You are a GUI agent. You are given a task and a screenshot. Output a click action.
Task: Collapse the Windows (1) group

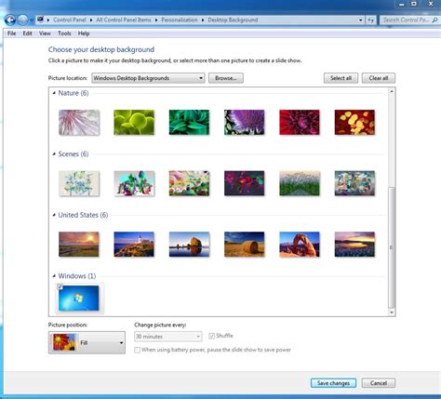pyautogui.click(x=54, y=276)
